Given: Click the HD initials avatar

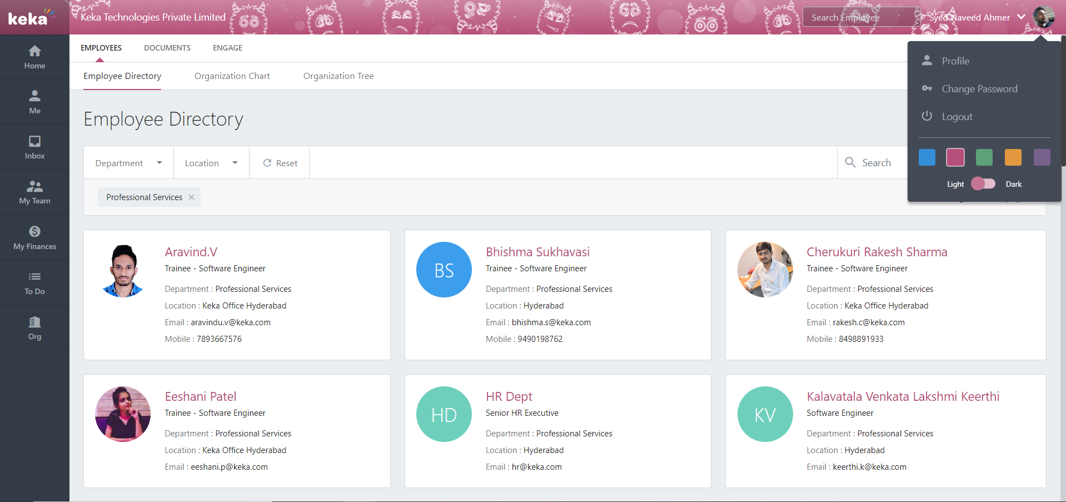Looking at the screenshot, I should (x=444, y=414).
